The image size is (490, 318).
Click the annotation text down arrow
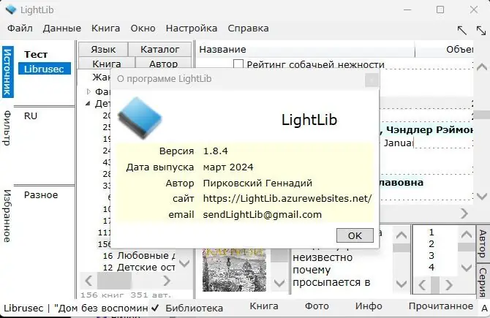tap(402, 284)
